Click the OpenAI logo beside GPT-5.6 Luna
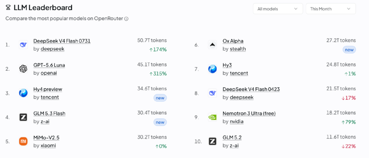 coord(23,69)
